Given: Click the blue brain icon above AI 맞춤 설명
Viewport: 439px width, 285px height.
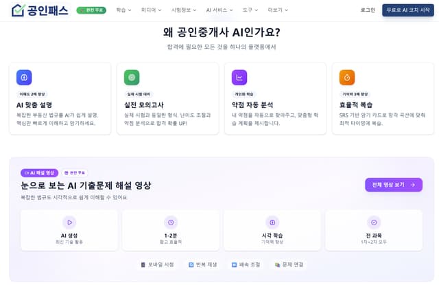Looking at the screenshot, I should [x=24, y=78].
